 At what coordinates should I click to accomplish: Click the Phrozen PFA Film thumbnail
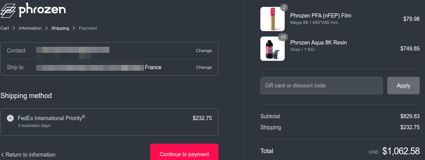coord(273,19)
